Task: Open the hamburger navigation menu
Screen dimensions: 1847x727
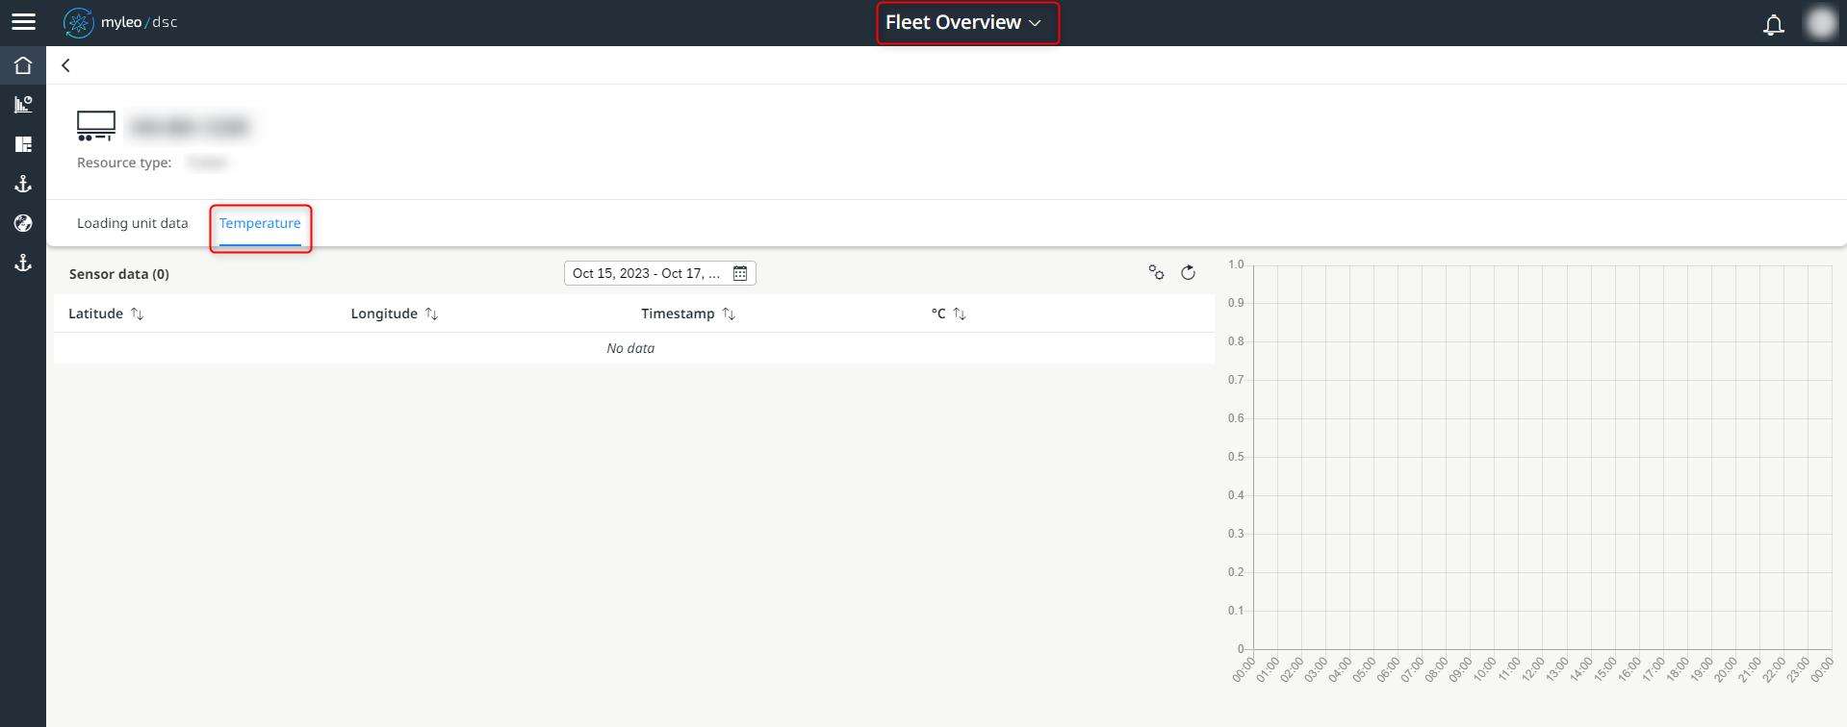Action: 23,22
